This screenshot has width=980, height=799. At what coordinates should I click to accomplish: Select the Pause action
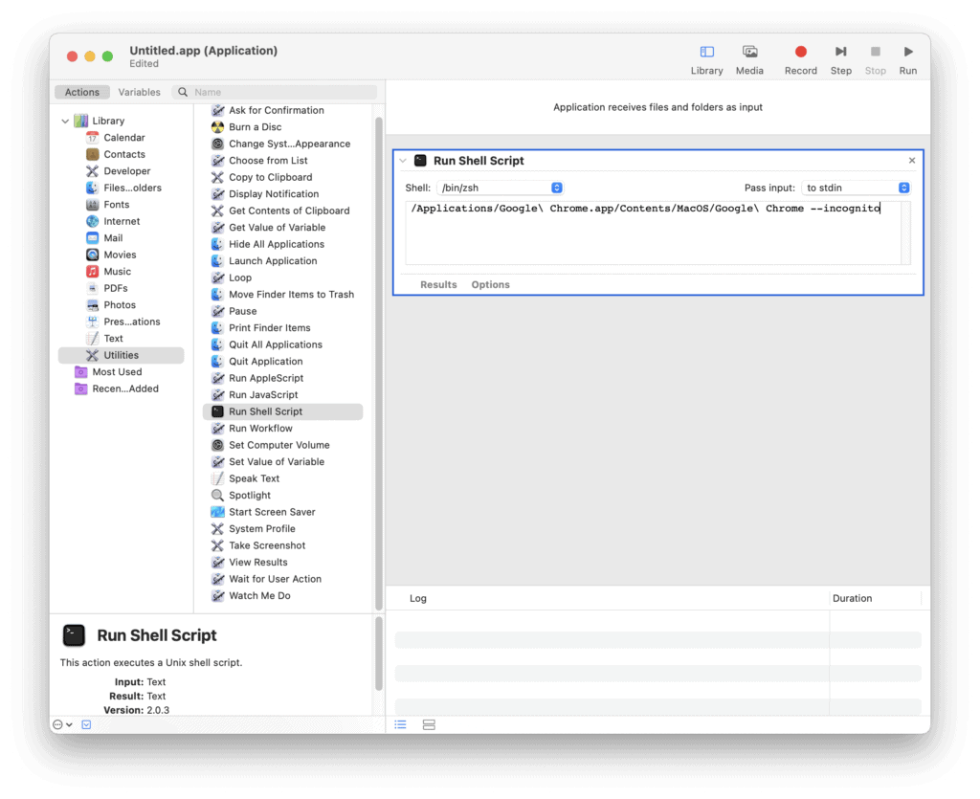tap(242, 311)
